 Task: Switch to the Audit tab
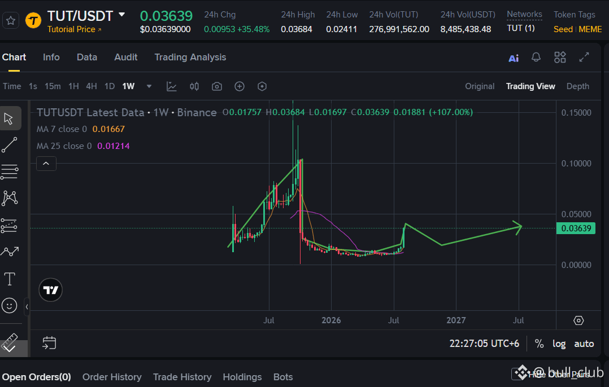pos(126,58)
